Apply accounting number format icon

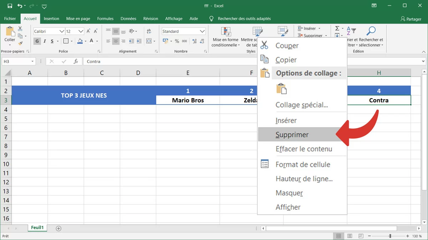point(165,41)
